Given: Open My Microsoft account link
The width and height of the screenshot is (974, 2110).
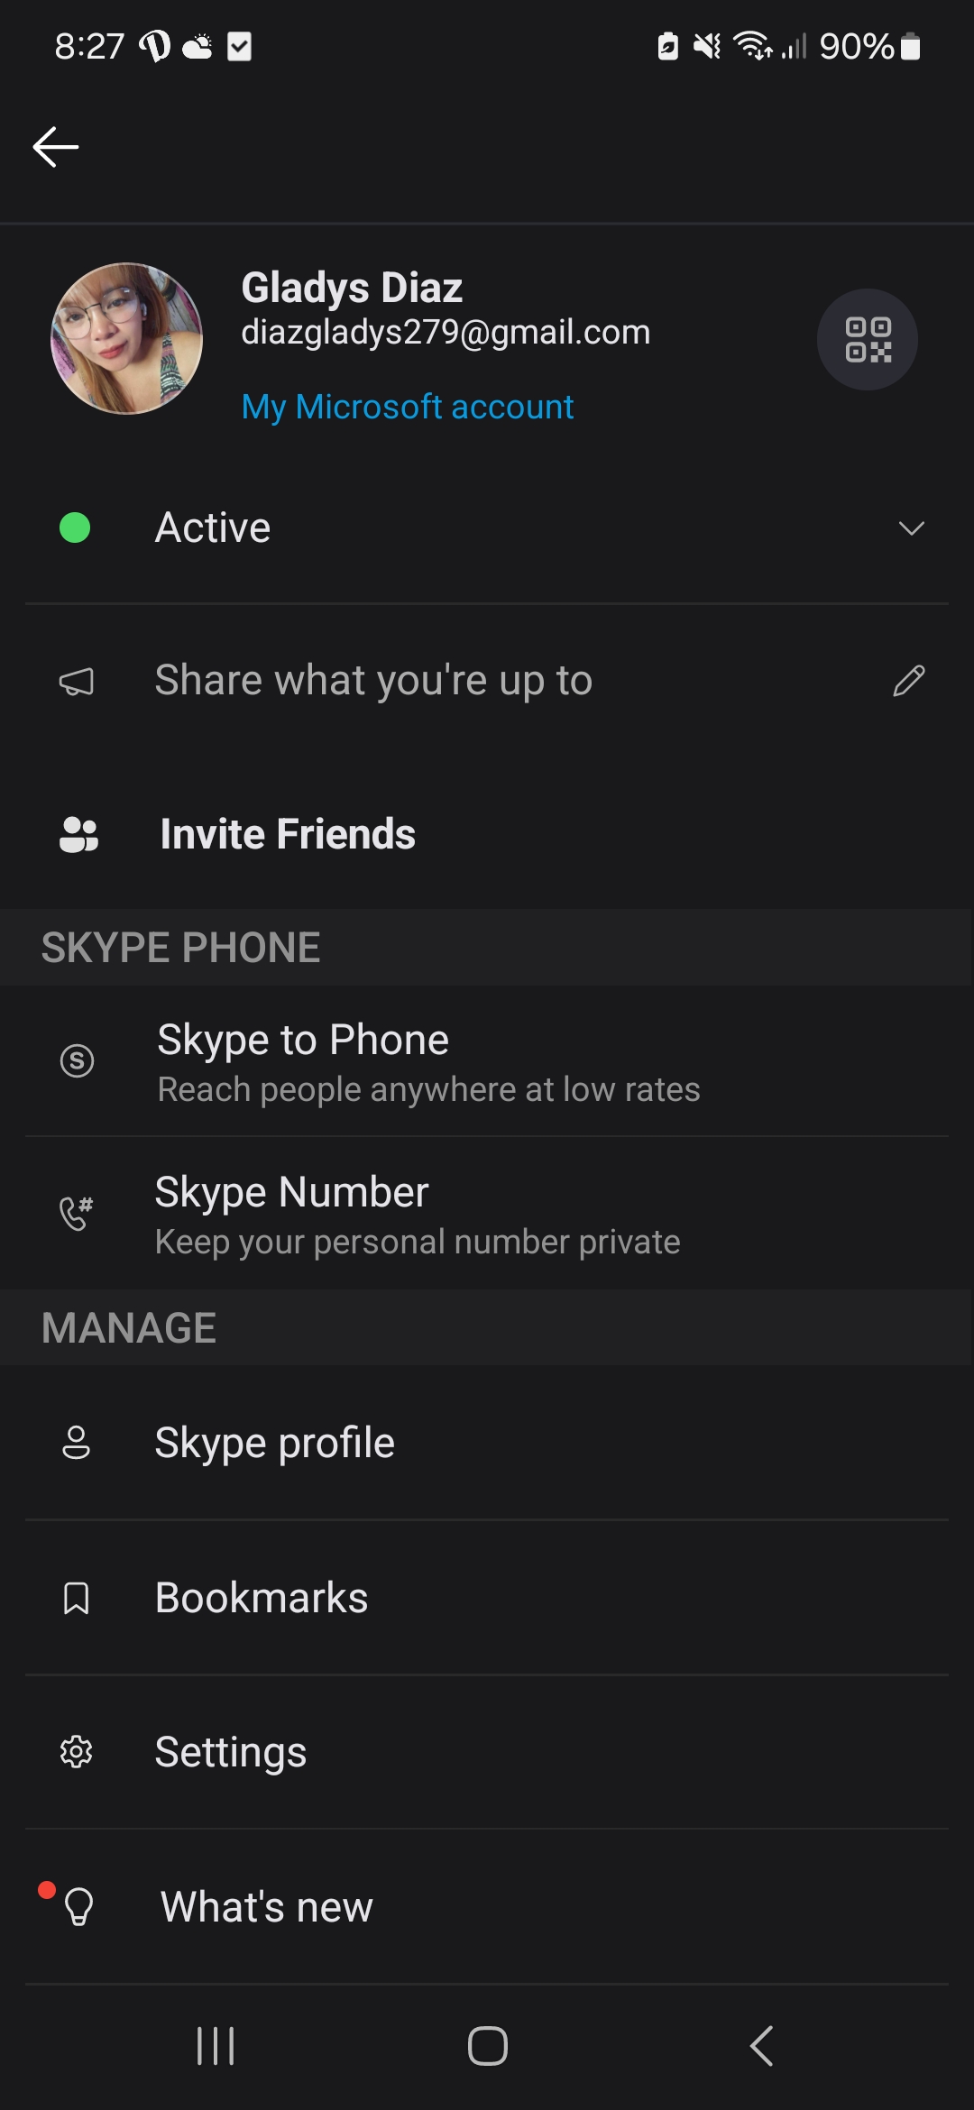Looking at the screenshot, I should (x=408, y=407).
